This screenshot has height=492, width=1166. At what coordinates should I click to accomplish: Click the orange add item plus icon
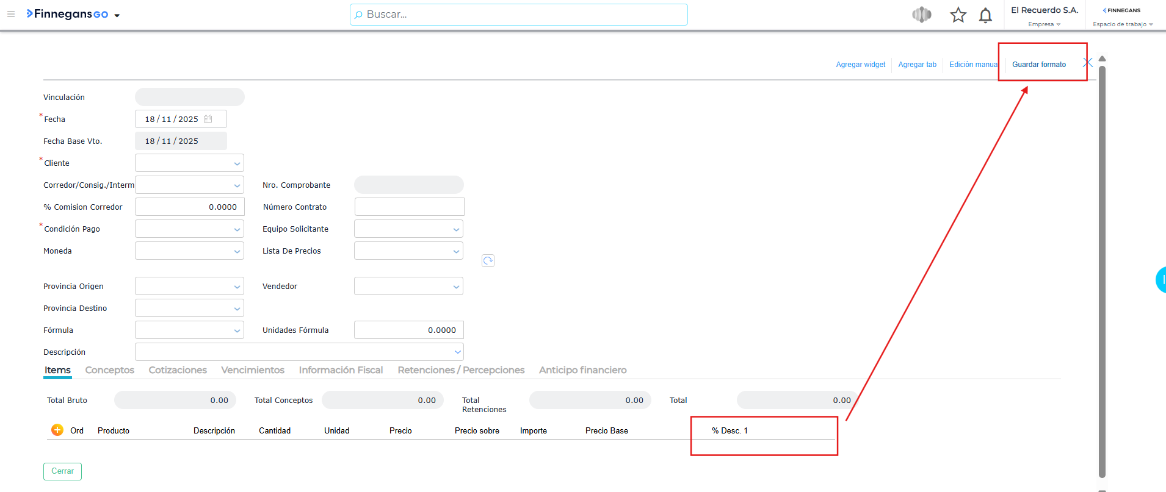[x=57, y=430]
